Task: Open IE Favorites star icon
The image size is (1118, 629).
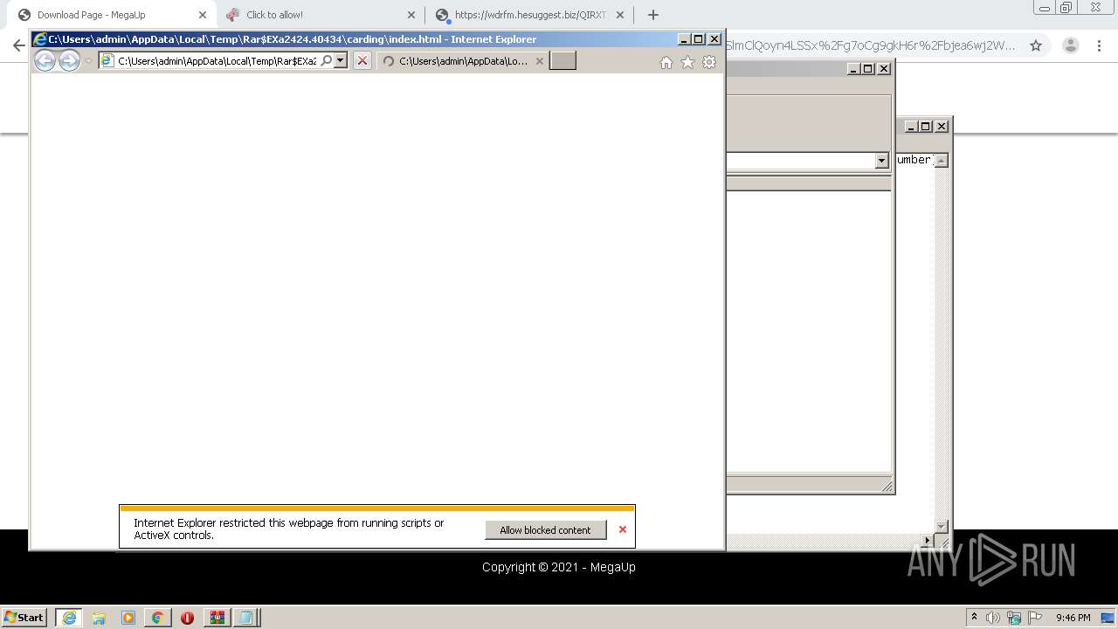Action: [x=687, y=62]
